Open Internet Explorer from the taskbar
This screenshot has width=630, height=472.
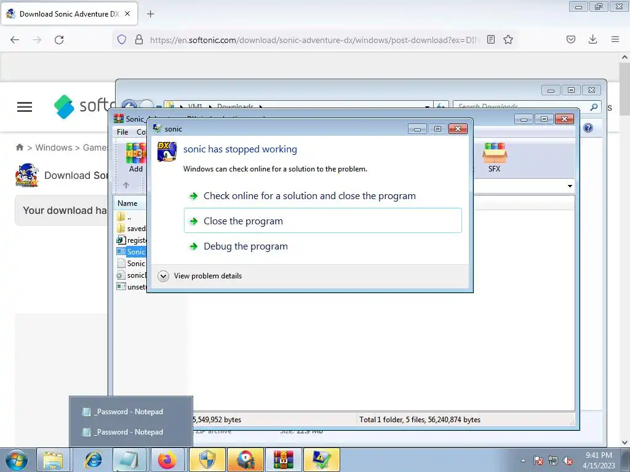[93, 460]
